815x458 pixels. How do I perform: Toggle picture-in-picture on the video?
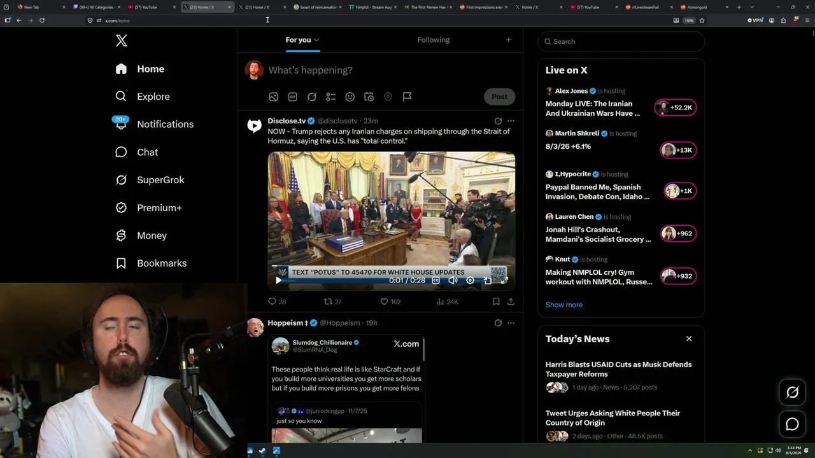487,281
